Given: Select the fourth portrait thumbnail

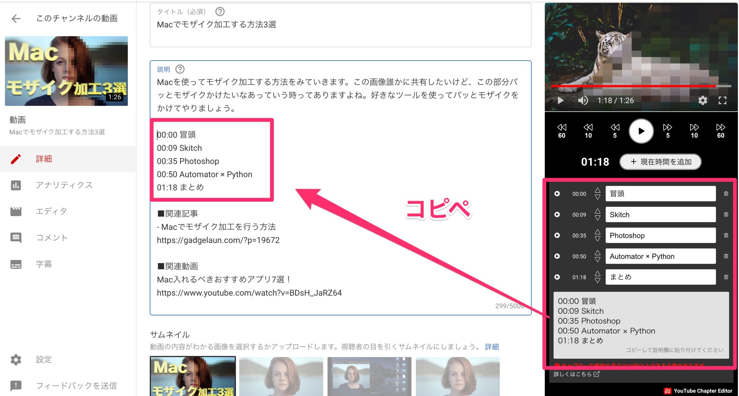Looking at the screenshot, I should point(458,376).
